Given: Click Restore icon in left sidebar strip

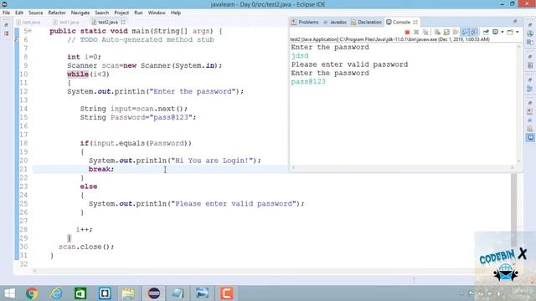Looking at the screenshot, I should pyautogui.click(x=6, y=25).
